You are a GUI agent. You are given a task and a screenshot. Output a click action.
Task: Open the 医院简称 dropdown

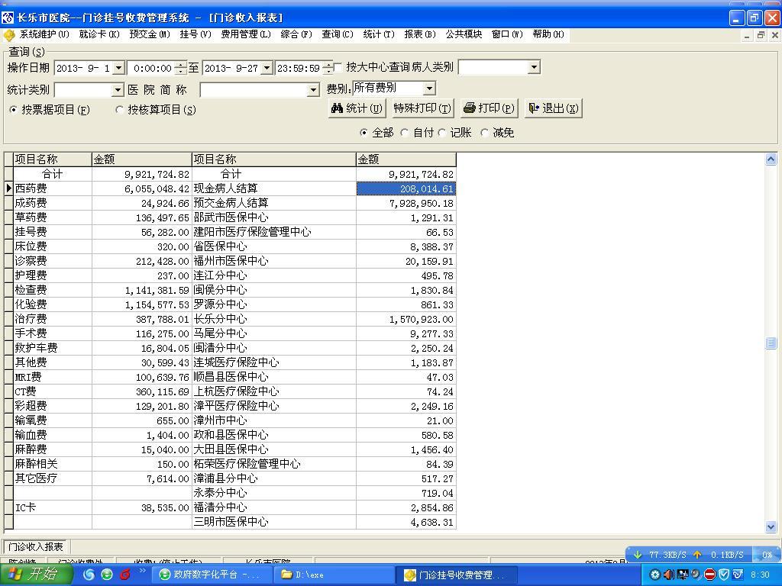pyautogui.click(x=313, y=90)
